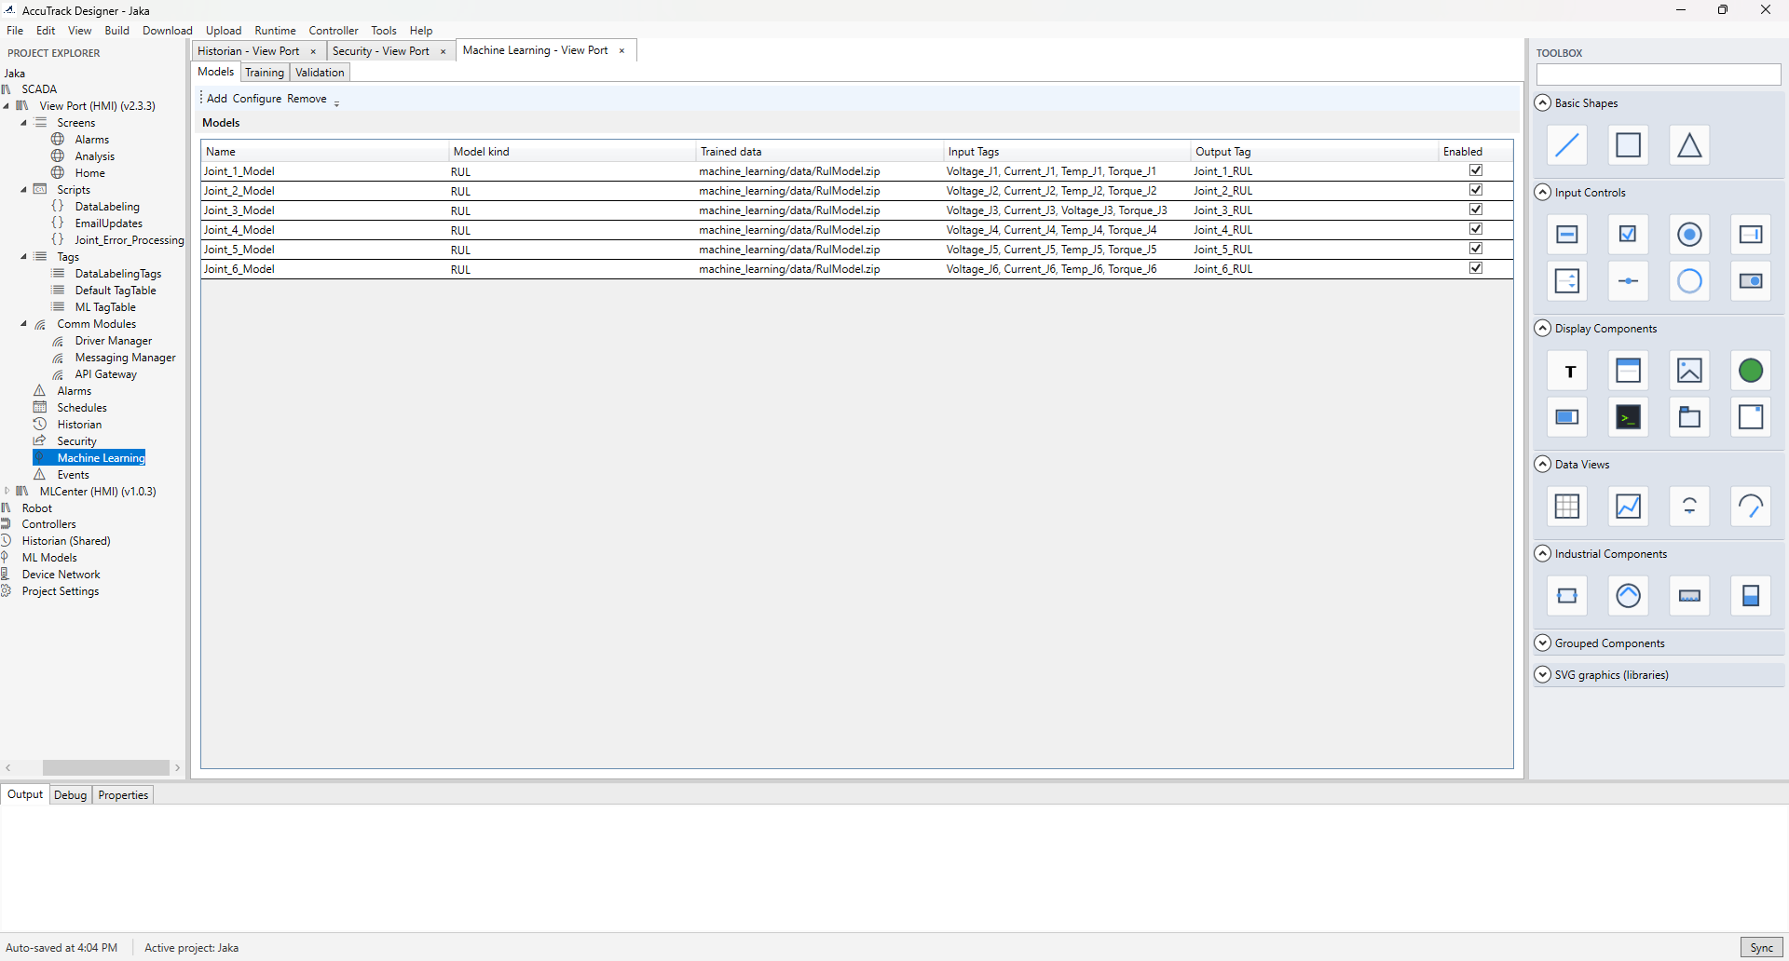Toggle the Joint_6_Model enabled checkbox
1789x961 pixels.
[1476, 268]
